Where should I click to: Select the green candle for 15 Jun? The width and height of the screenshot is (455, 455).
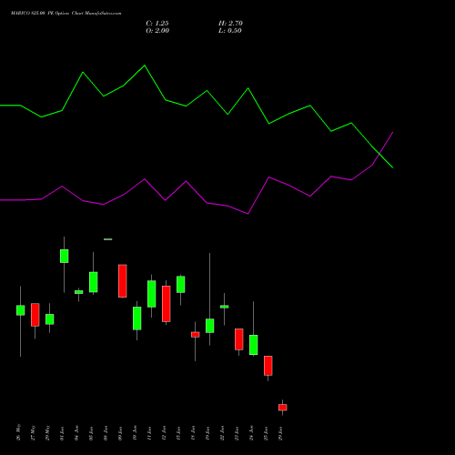[181, 285]
